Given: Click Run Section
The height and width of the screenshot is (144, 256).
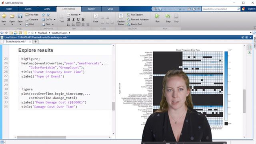Looking at the screenshot, I should point(135,15).
